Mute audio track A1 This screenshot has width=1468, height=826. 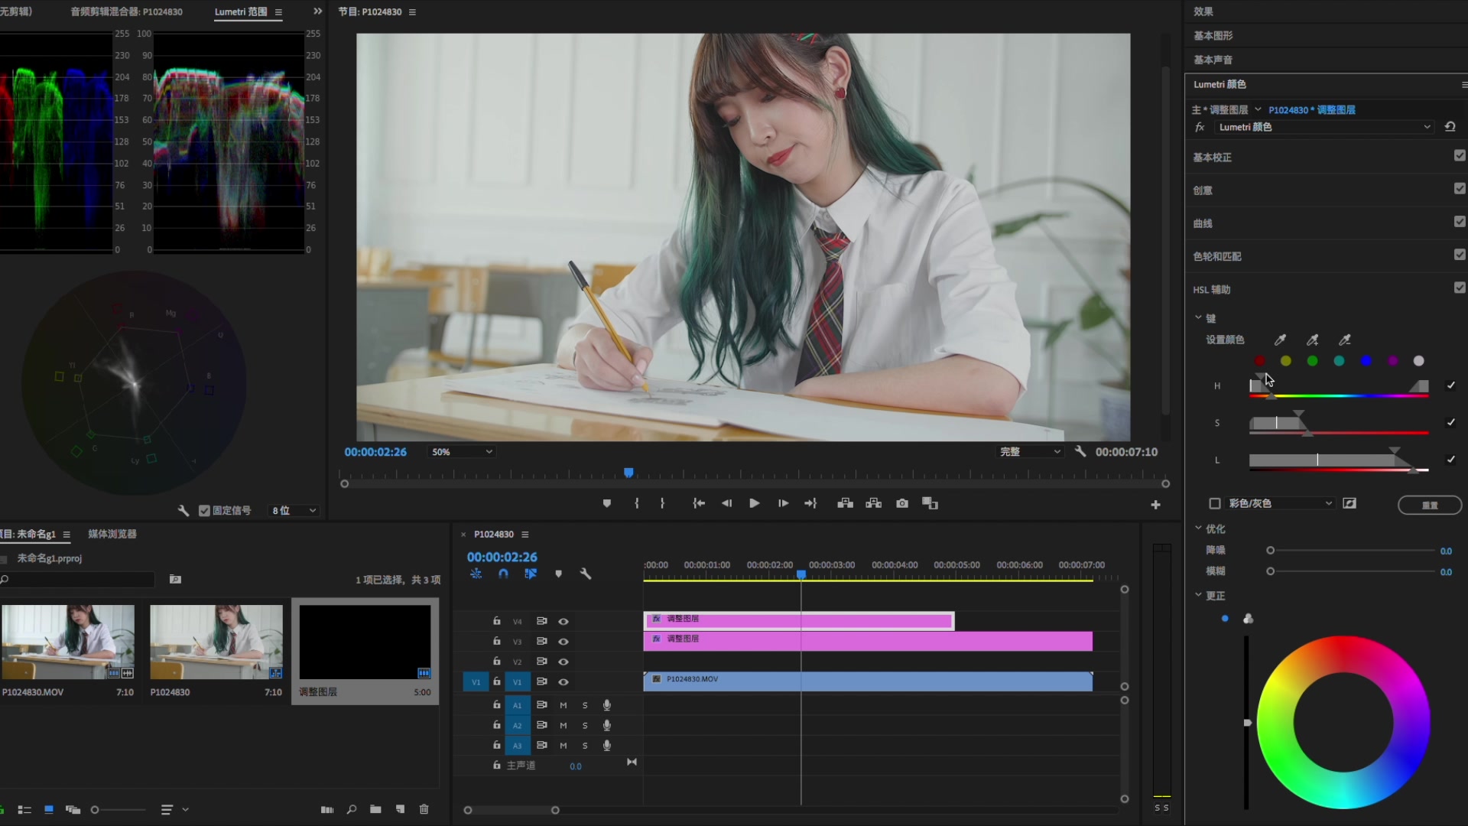tap(563, 705)
